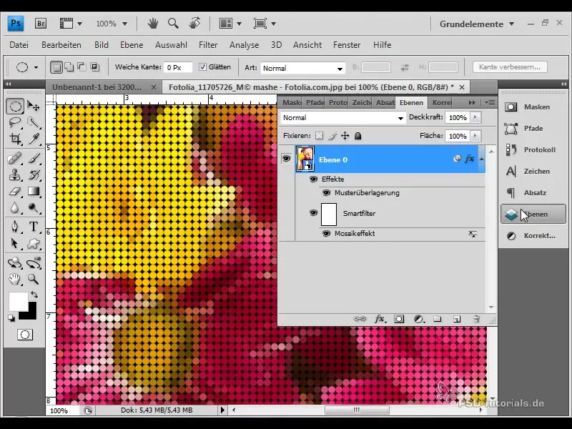Open Fläche slider arrow
The height and width of the screenshot is (429, 572).
coord(475,136)
